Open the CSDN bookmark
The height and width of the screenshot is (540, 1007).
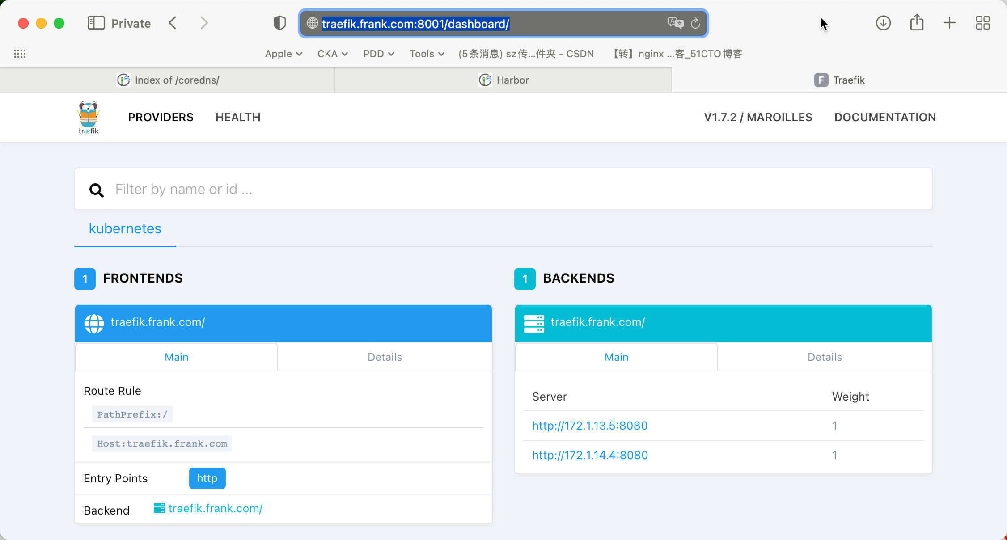(526, 54)
